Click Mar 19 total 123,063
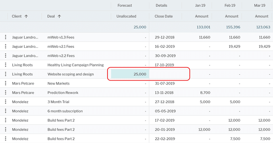Screen dimensions: 273x143 coord(263,27)
